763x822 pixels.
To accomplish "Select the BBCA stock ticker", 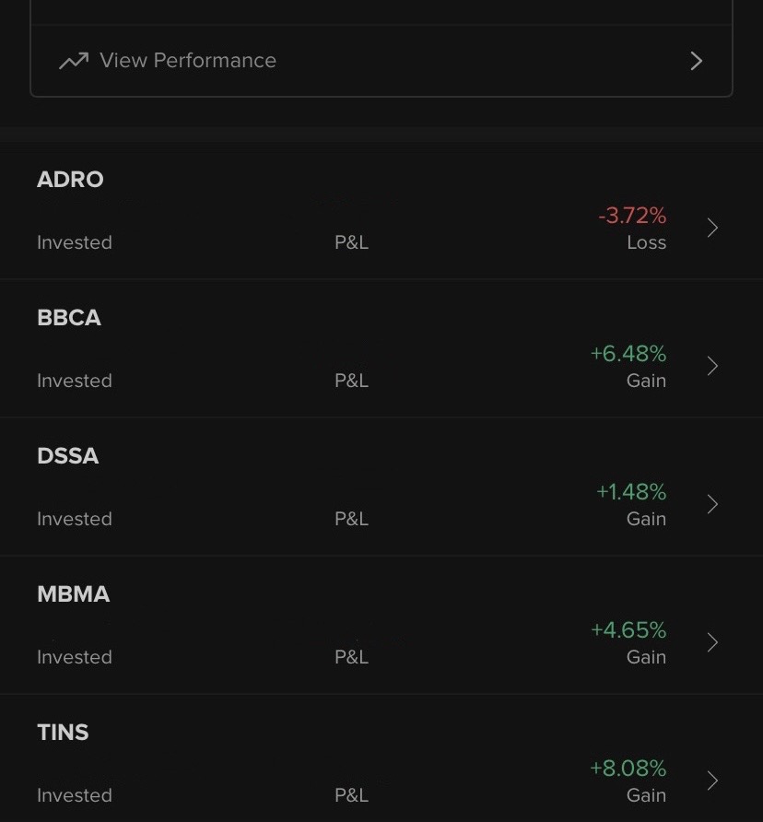I will (69, 318).
